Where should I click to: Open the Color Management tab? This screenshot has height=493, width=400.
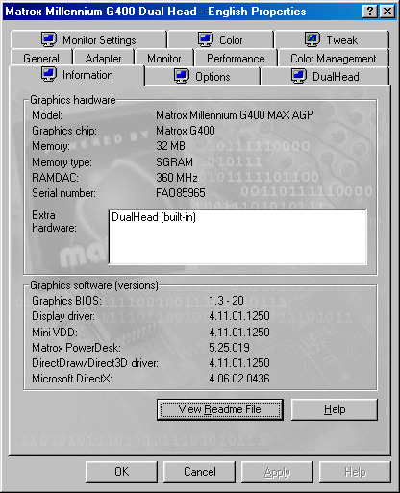pyautogui.click(x=334, y=59)
